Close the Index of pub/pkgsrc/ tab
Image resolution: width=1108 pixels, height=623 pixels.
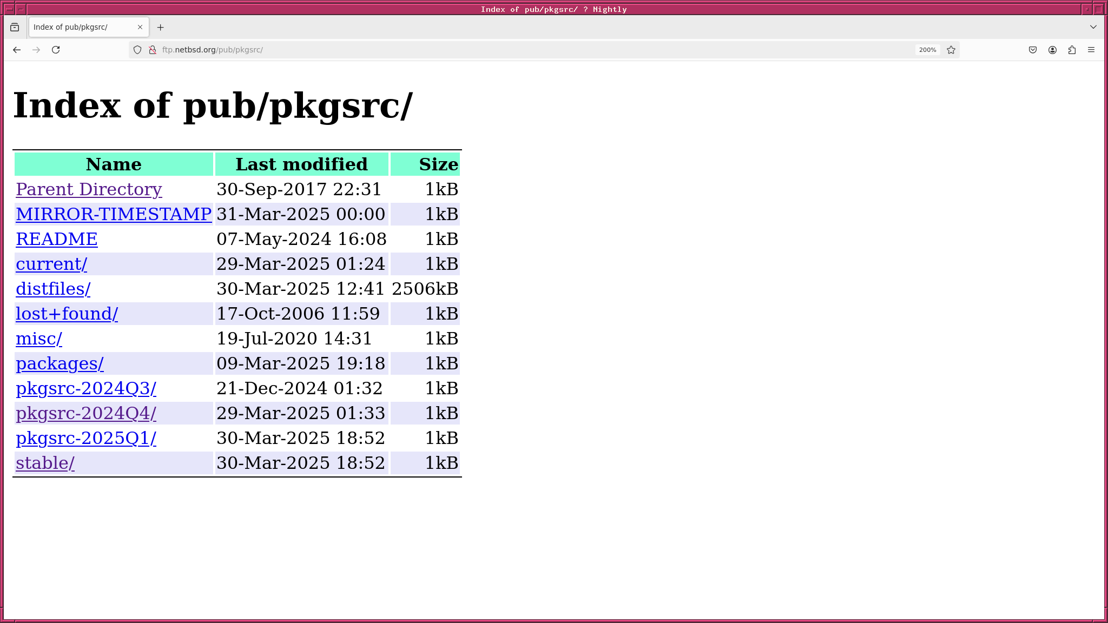coord(140,27)
